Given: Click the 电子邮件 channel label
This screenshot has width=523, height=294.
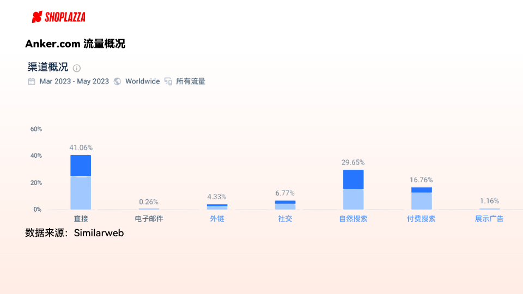Looking at the screenshot, I should click(x=149, y=219).
